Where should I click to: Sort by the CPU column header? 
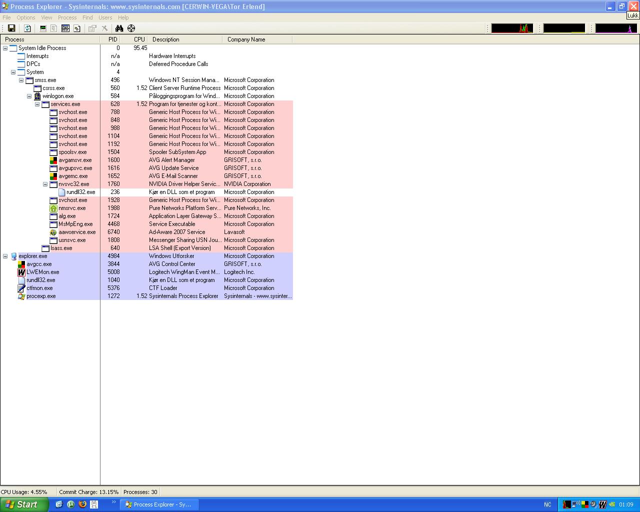click(134, 39)
